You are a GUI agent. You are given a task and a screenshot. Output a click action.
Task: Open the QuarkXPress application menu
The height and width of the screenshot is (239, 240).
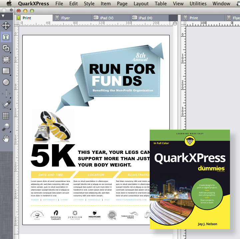[34, 4]
